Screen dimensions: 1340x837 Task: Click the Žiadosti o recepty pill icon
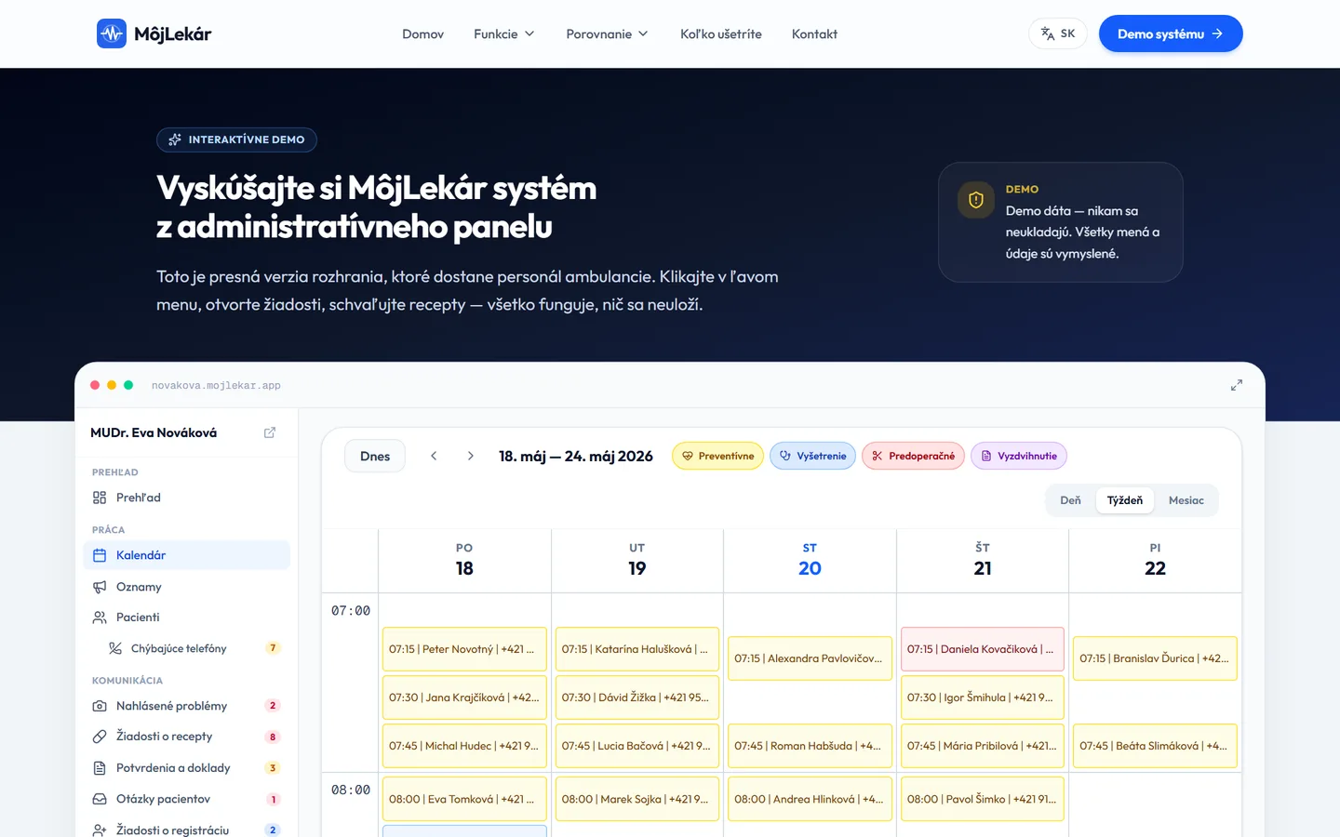tap(100, 737)
